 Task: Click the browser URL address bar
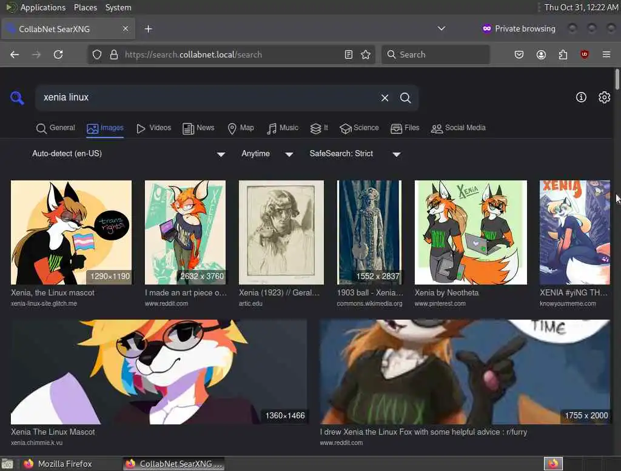click(x=232, y=54)
